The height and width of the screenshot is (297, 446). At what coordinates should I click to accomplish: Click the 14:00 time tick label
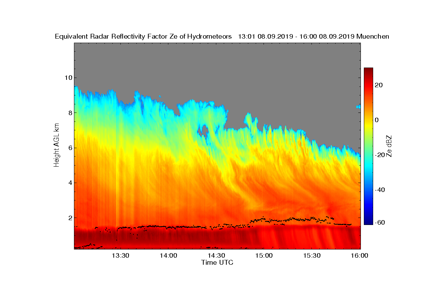coord(168,256)
